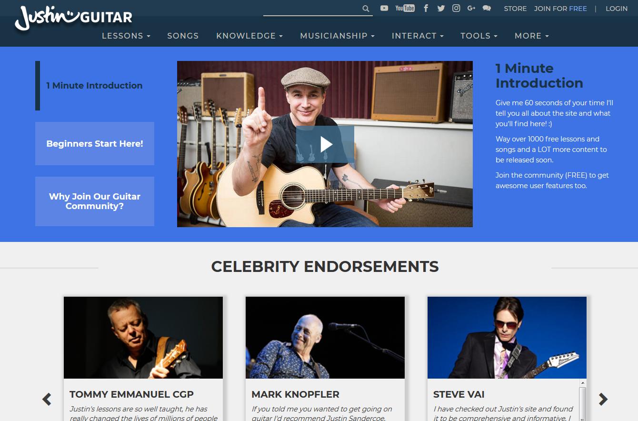Select Beginners Start Here! tab
The image size is (638, 421).
pyautogui.click(x=95, y=143)
